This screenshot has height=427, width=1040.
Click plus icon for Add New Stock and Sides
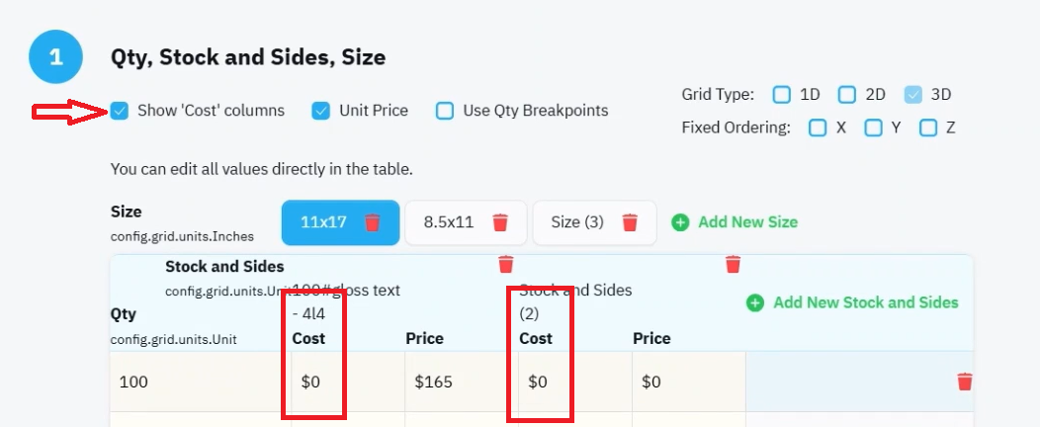coord(755,303)
